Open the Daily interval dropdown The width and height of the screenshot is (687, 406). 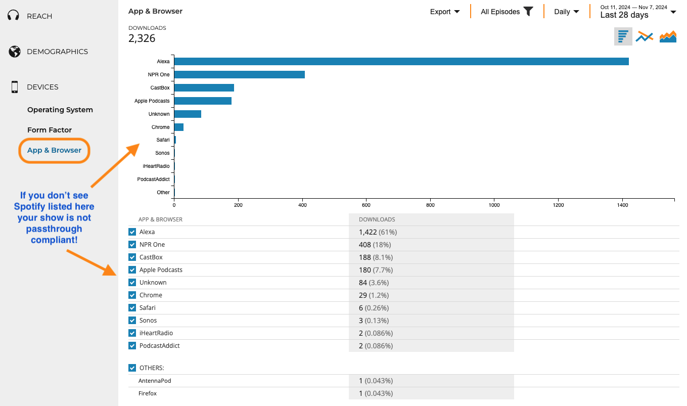tap(567, 12)
